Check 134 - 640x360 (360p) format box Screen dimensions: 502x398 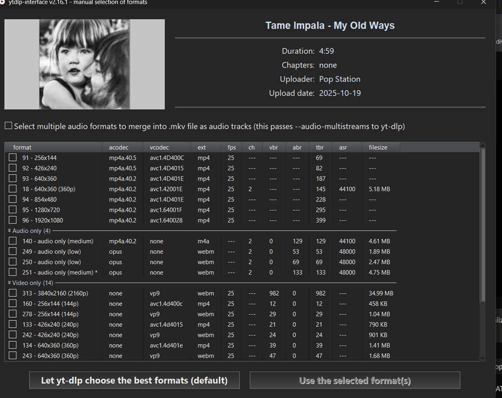pos(13,345)
